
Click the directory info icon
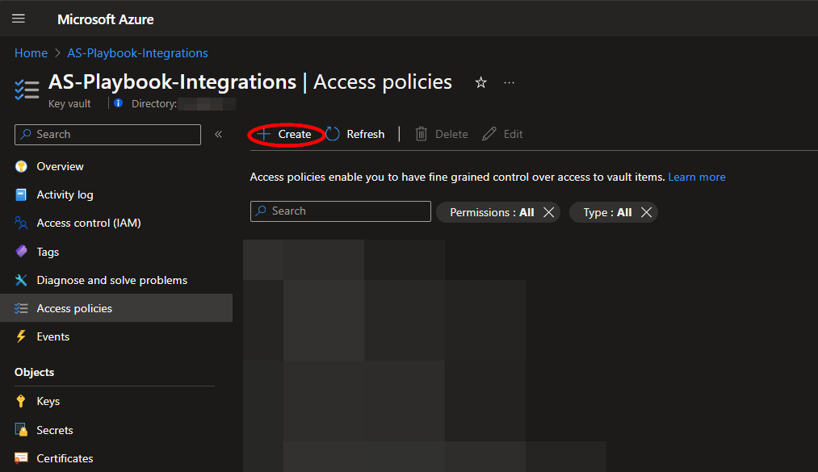(x=119, y=103)
